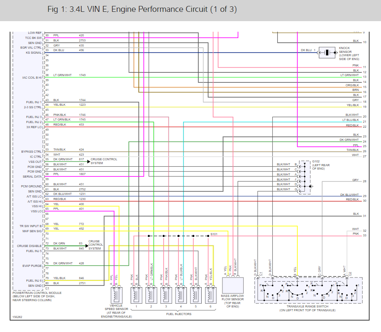Viewport: 381px width, 332px height.
Task: Click the diagram number 156282
Action: pos(17,317)
